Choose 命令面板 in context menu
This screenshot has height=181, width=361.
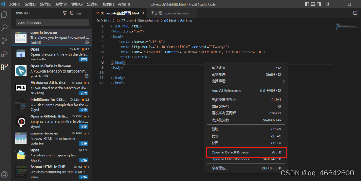[246, 168]
